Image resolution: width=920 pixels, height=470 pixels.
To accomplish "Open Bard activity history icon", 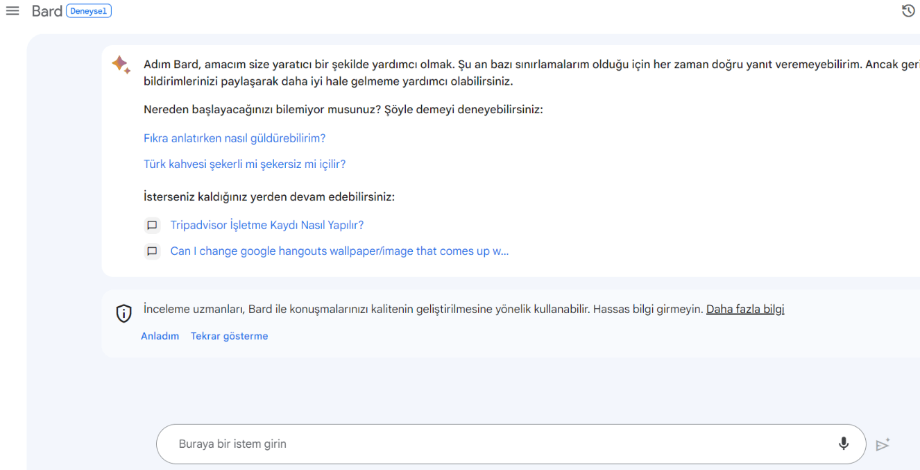I will (908, 10).
